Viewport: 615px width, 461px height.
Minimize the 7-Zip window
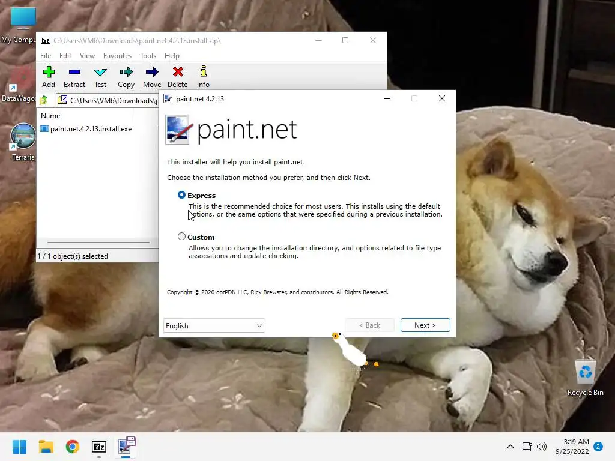pyautogui.click(x=318, y=40)
